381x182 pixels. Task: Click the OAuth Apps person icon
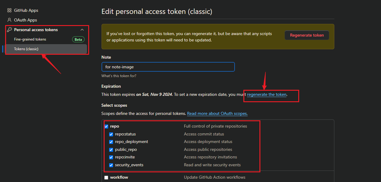9,20
